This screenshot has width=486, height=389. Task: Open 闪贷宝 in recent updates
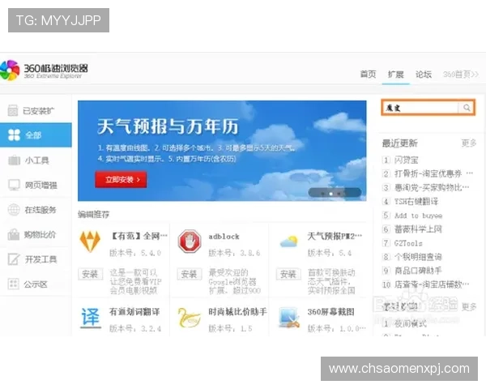click(x=406, y=160)
